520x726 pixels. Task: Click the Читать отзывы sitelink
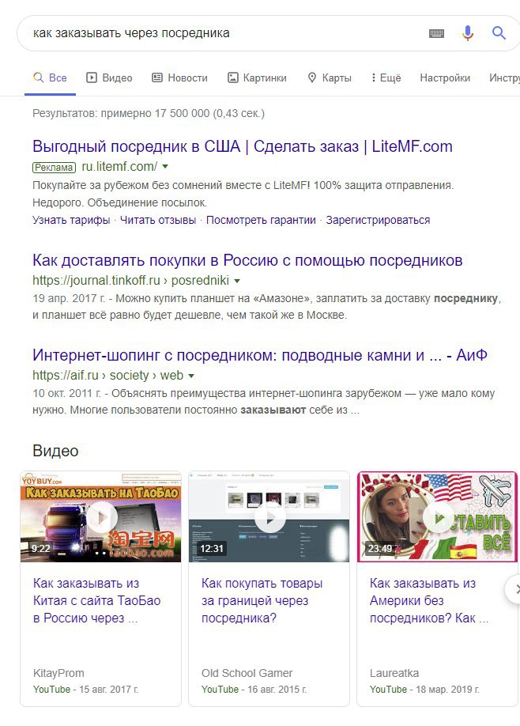(x=158, y=220)
